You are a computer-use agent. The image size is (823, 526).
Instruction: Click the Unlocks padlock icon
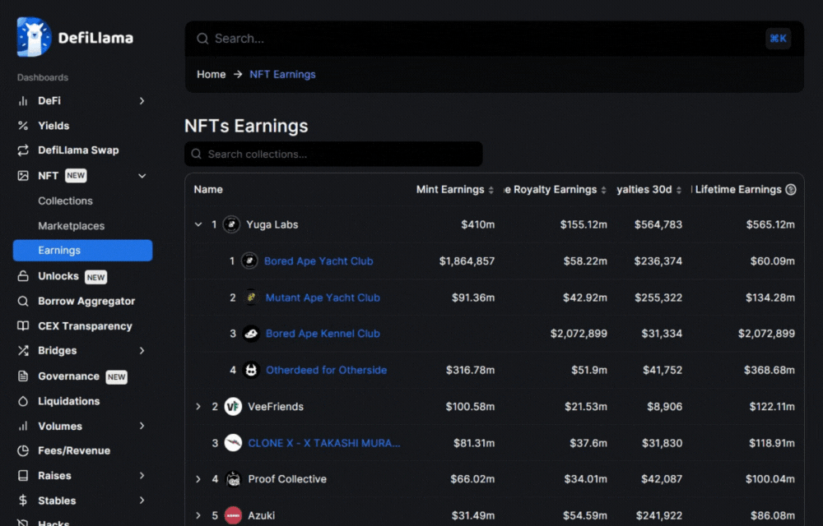coord(23,276)
